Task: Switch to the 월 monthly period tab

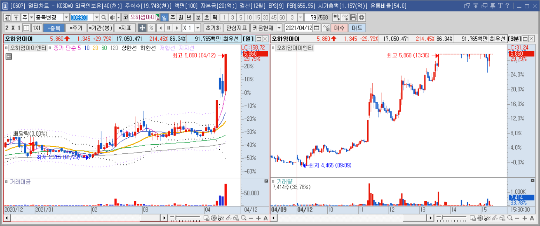Action: click(181, 17)
